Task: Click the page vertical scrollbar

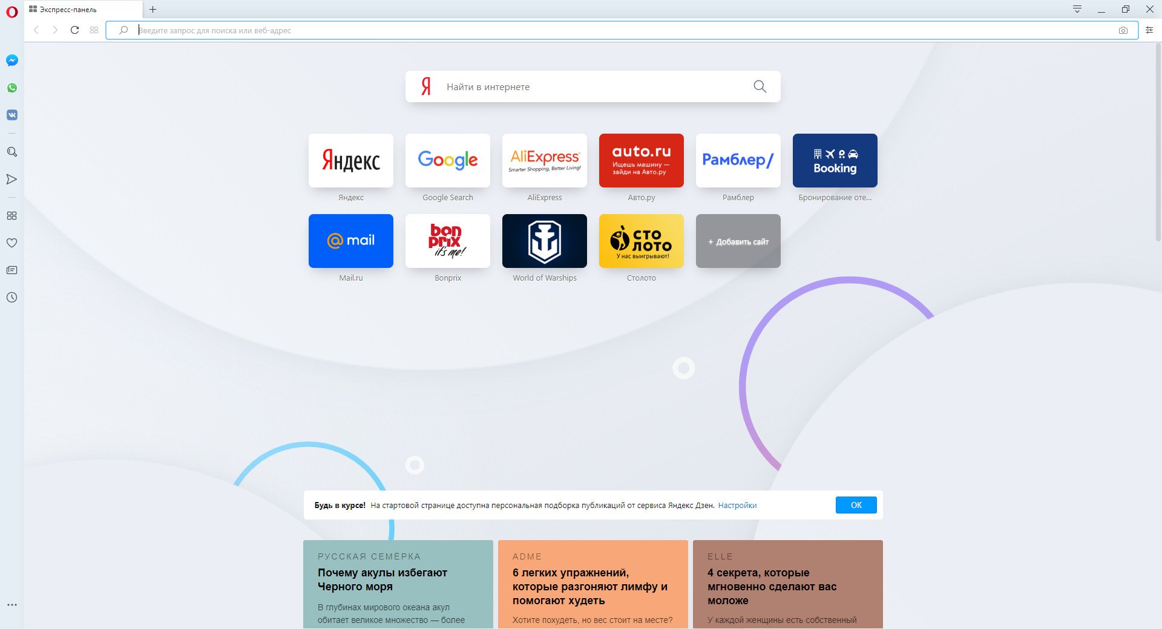Action: 1158,145
